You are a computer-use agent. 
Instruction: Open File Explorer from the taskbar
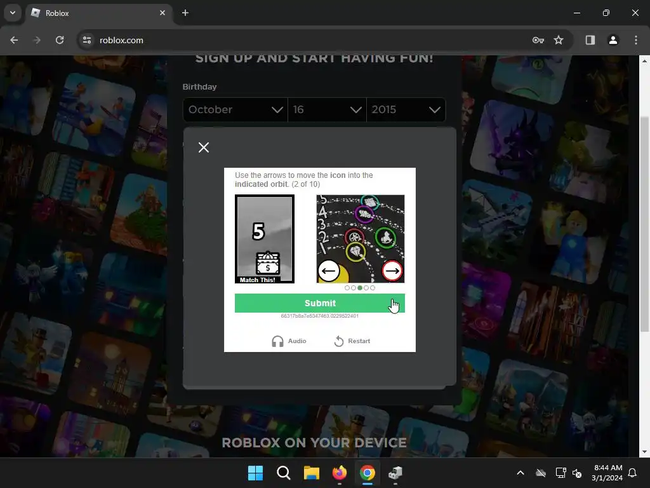311,473
